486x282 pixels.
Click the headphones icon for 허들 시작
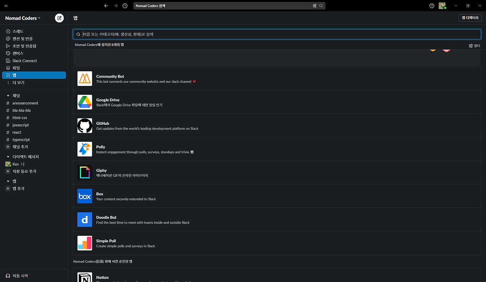tap(8, 276)
